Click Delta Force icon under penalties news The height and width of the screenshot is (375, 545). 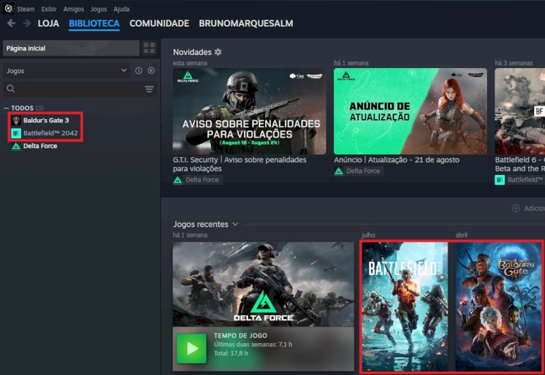click(x=178, y=180)
